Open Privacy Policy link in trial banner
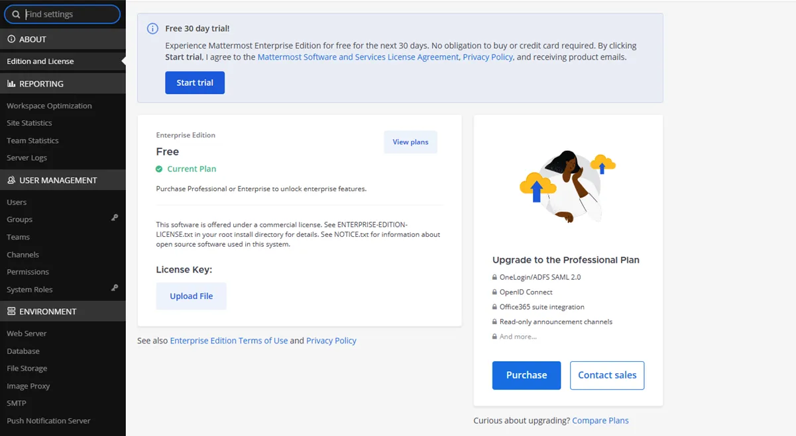The image size is (796, 436). click(488, 57)
